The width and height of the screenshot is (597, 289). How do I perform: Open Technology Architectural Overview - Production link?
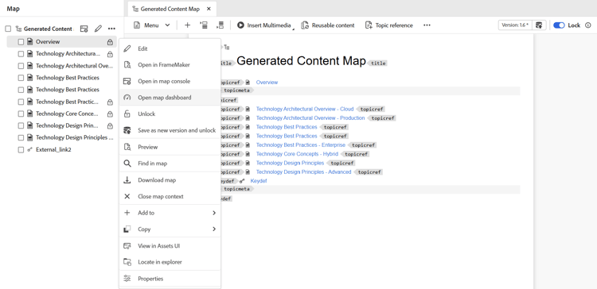click(310, 118)
